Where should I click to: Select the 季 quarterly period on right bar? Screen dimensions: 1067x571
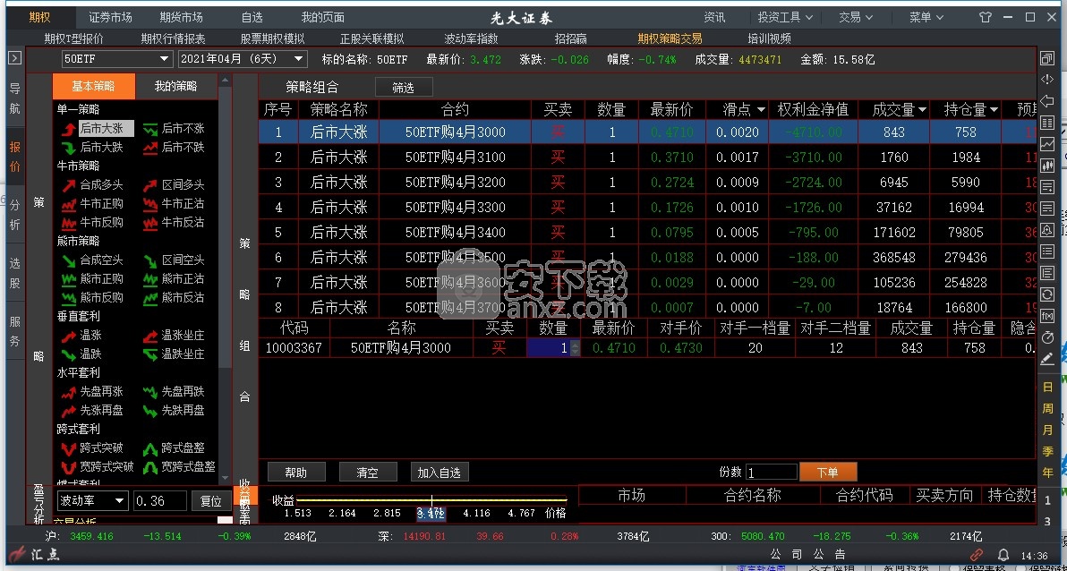pos(1048,451)
